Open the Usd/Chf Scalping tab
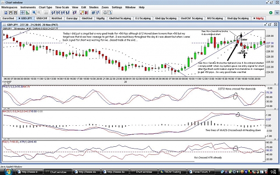Screen dimensions: 280x175 (192, 18)
